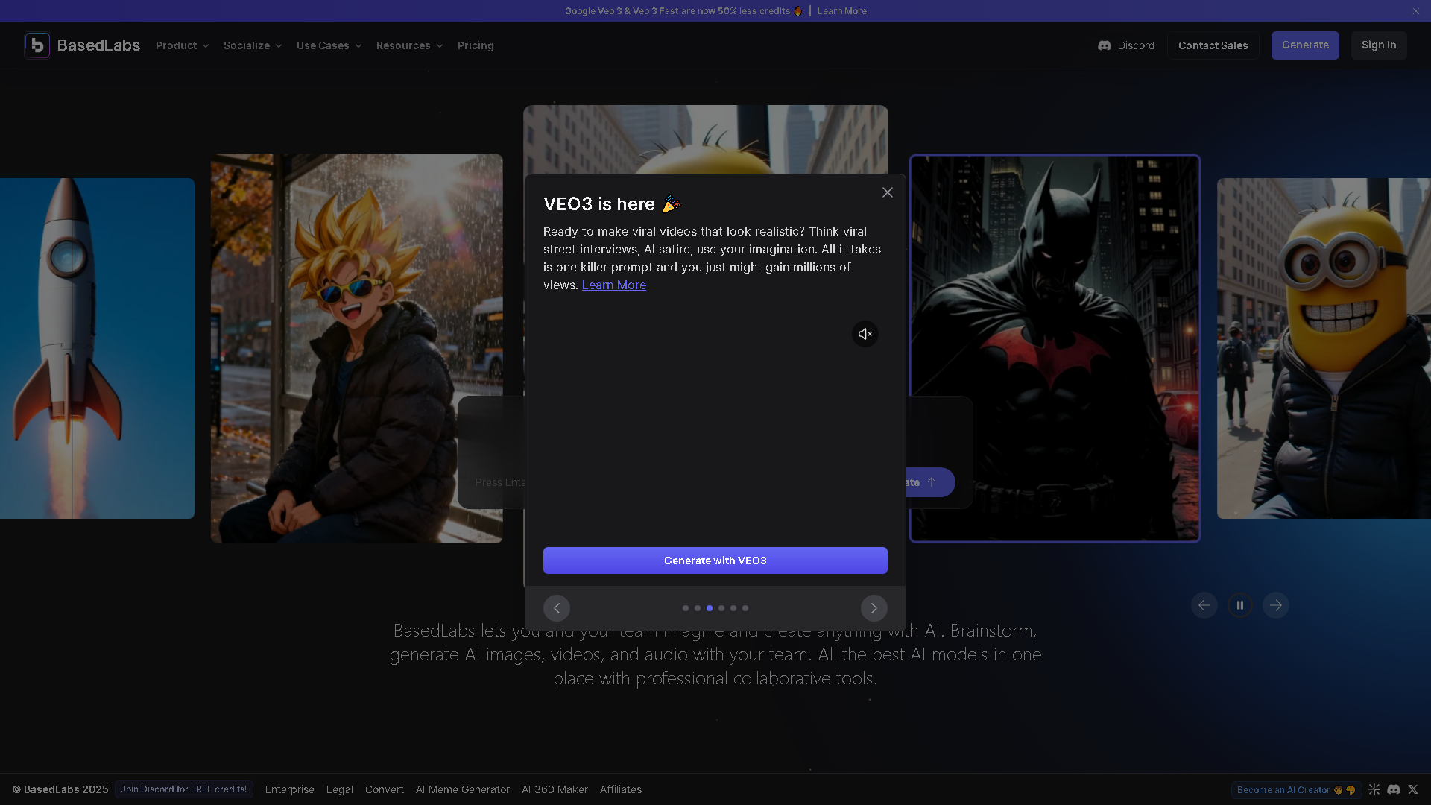The height and width of the screenshot is (805, 1431).
Task: Click the spark icon near the footer social links
Action: coord(1374,789)
